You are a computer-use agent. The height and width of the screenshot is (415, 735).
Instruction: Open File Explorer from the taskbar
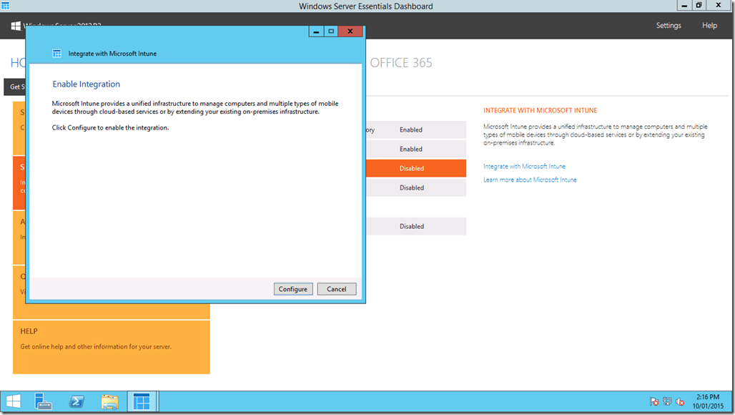(109, 401)
